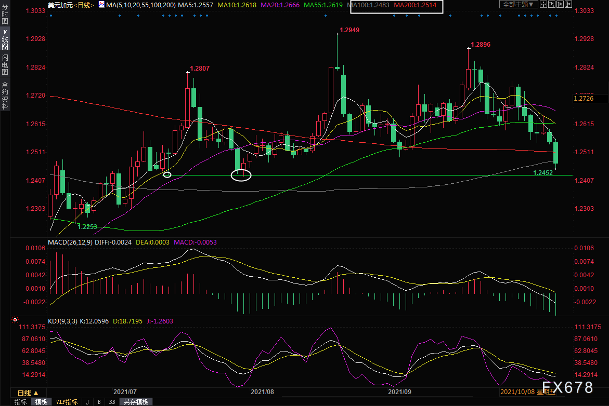Viewport: 609px width, 406px height.
Task: Click the red circle icon beside KDJ
Action: (x=15, y=321)
